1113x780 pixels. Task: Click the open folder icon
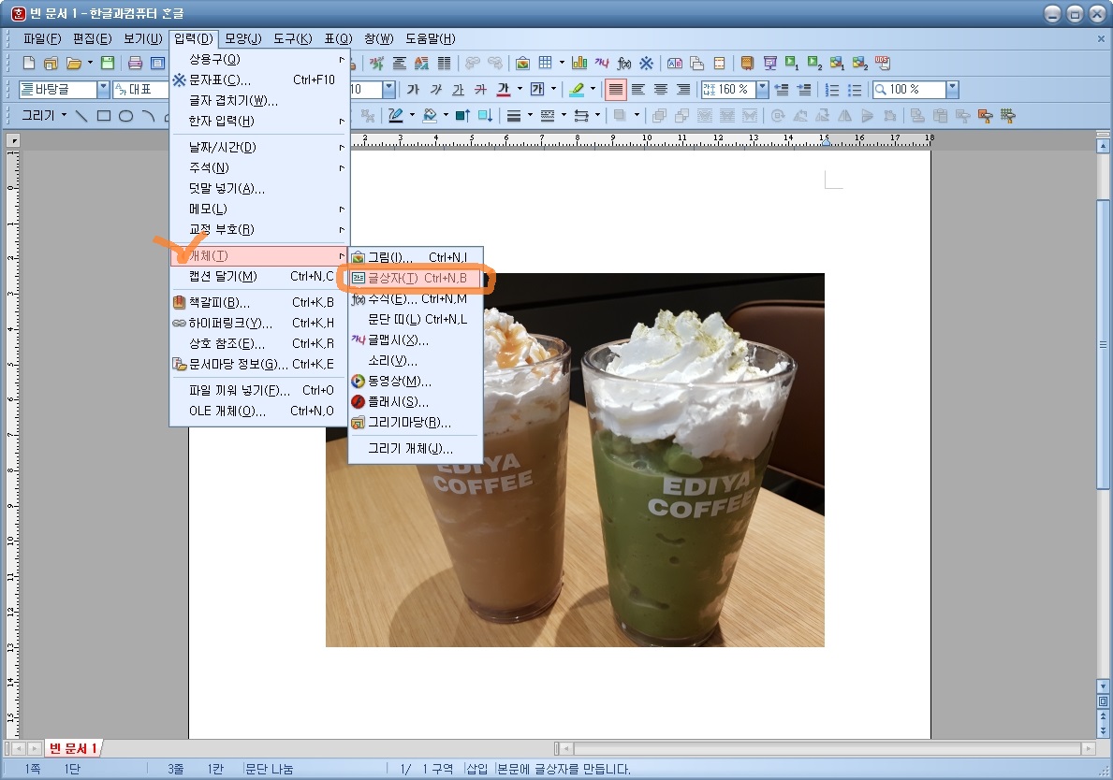click(x=73, y=63)
